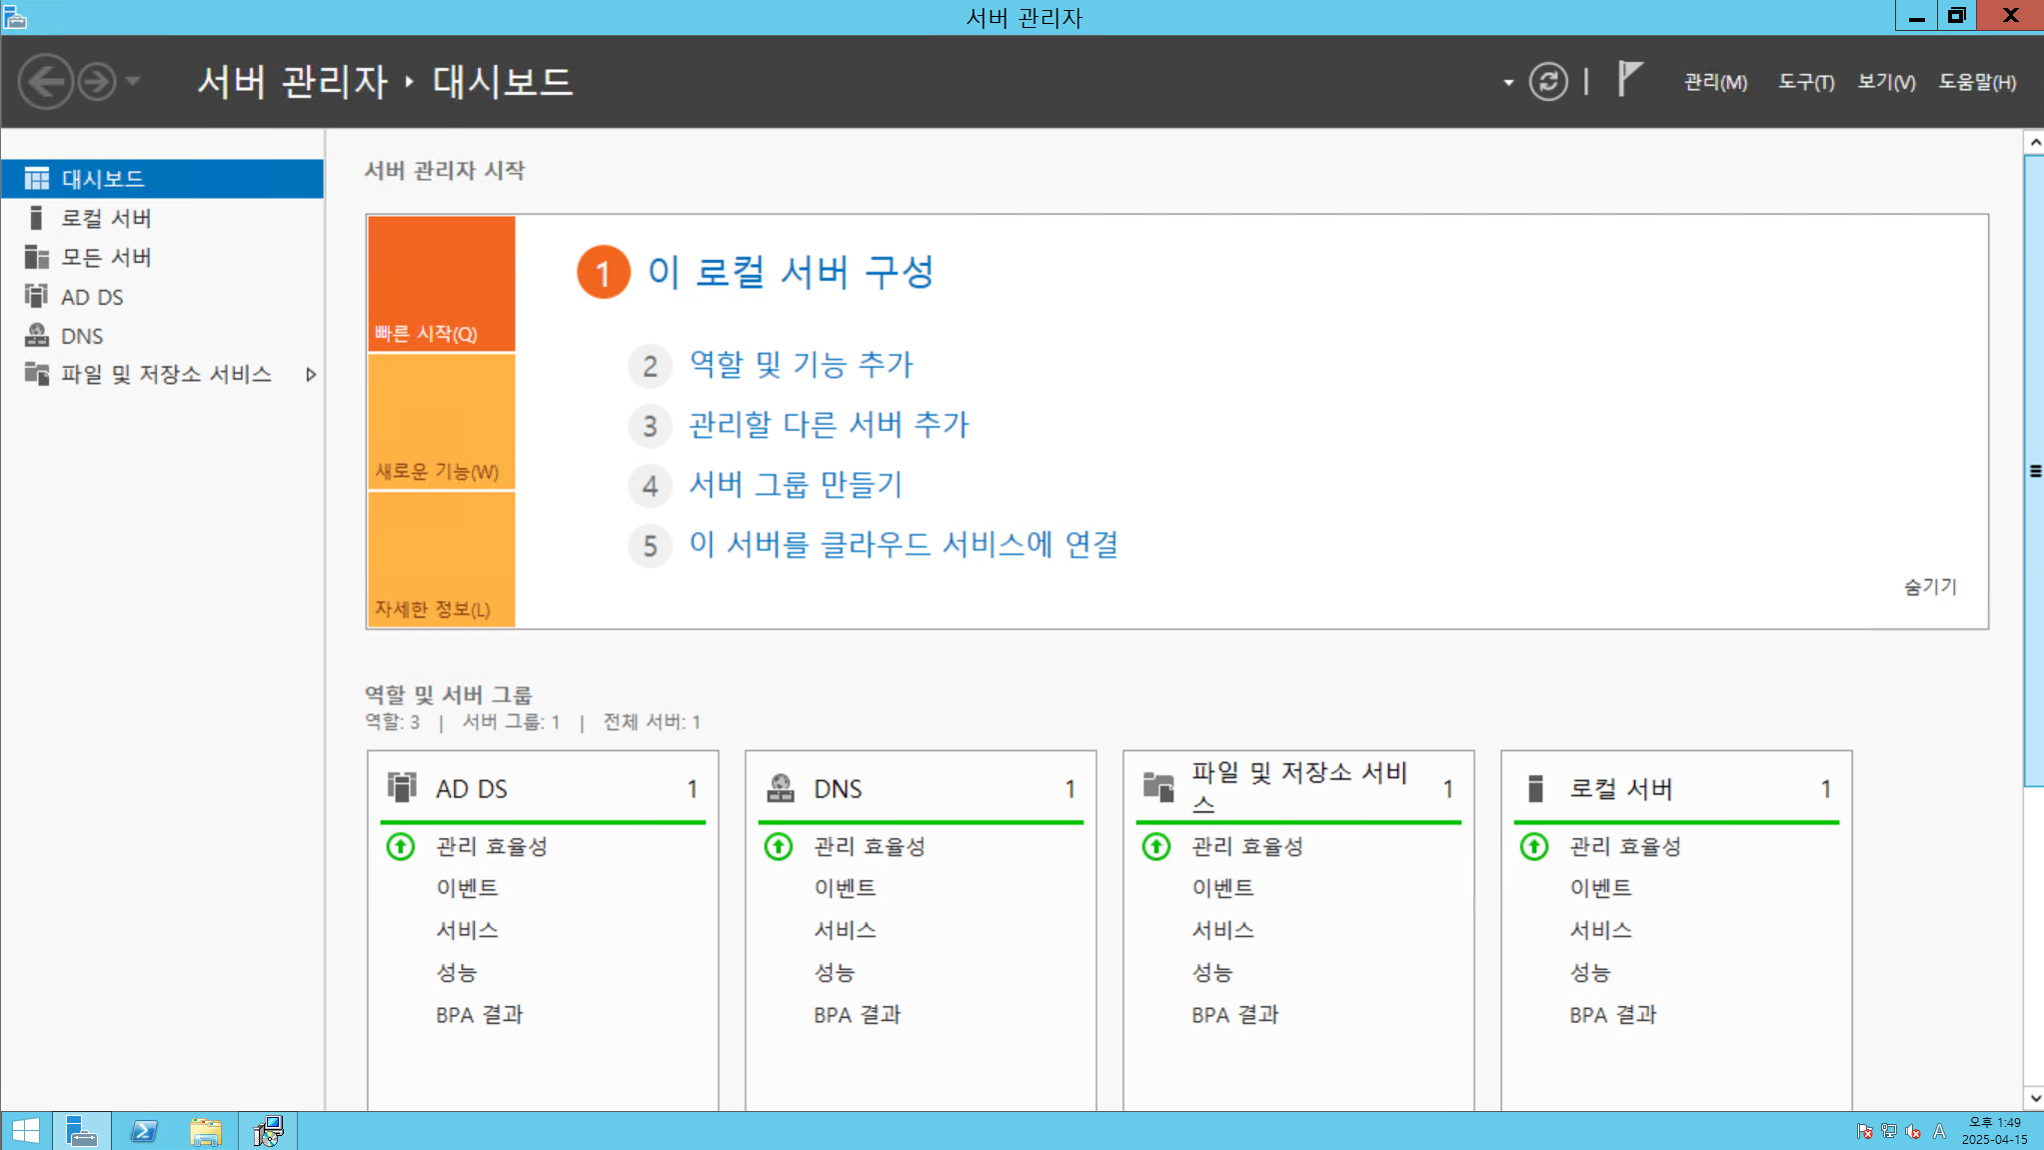The width and height of the screenshot is (2044, 1150).
Task: Open 서비스 in the 파일 및 저장소 서비스 tile
Action: pyautogui.click(x=1222, y=930)
